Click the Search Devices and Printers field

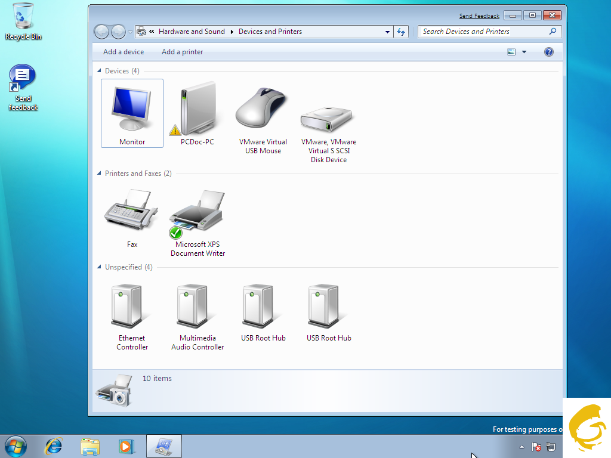[483, 32]
